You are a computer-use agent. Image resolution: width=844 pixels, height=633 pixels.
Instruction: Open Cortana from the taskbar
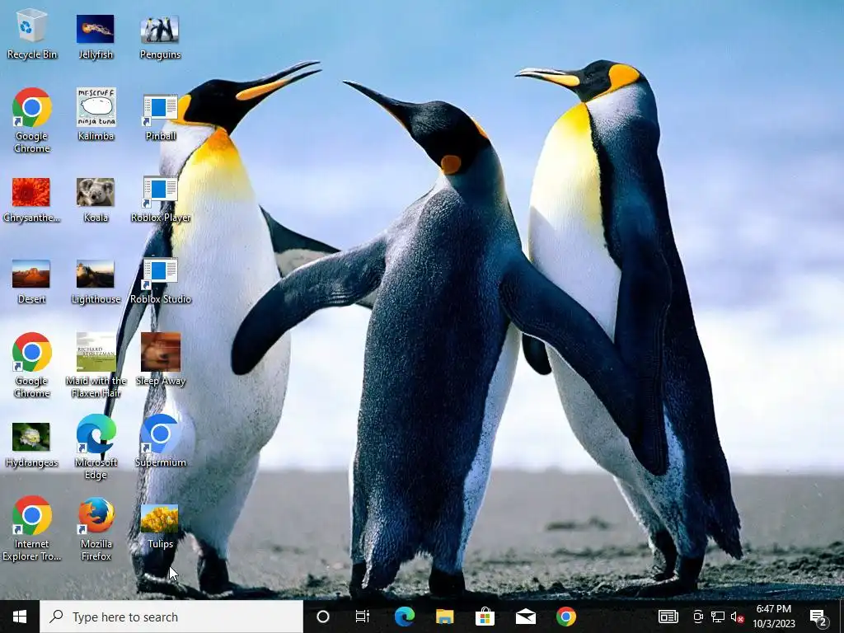click(x=323, y=617)
